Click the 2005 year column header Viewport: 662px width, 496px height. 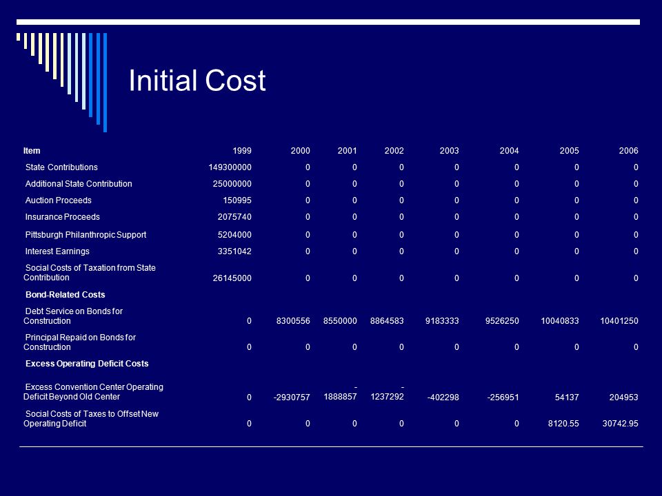pyautogui.click(x=569, y=151)
